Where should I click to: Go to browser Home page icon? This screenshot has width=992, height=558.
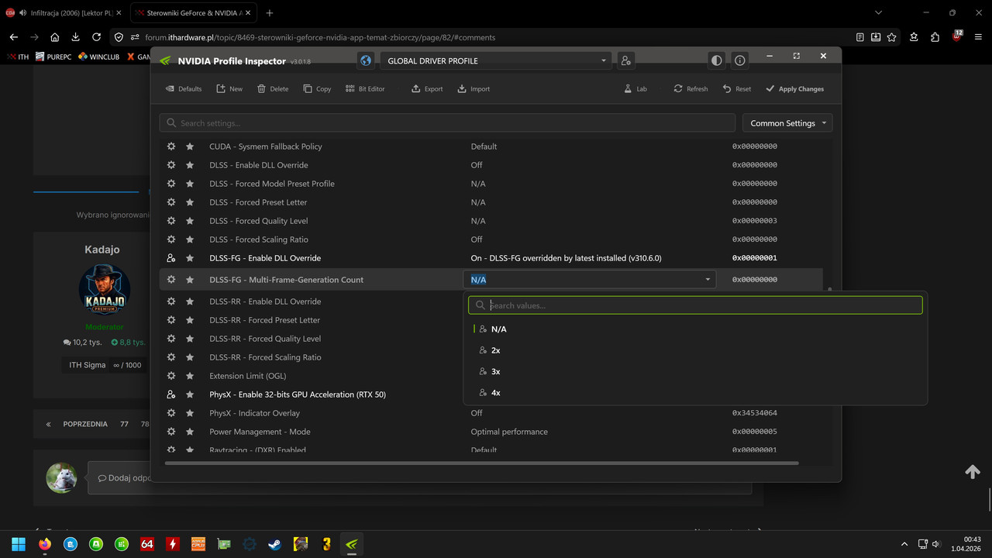54,37
